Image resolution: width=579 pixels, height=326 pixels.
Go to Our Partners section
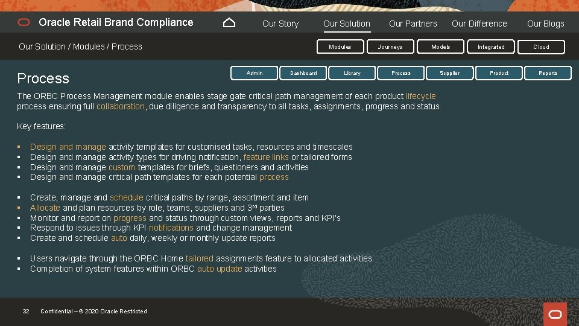point(413,24)
